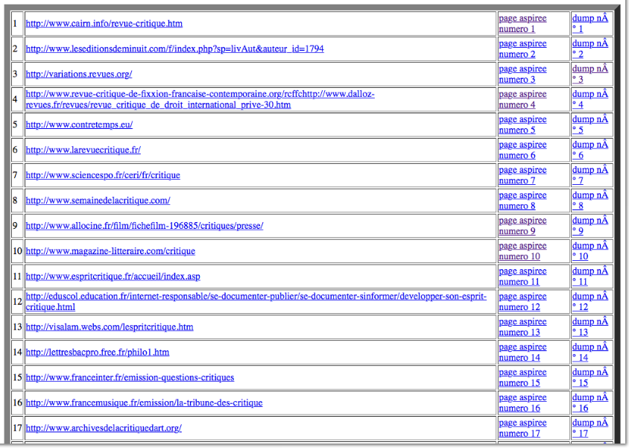Open the lettresbacpro.free.fr philo1 link
629x448 pixels.
click(98, 352)
